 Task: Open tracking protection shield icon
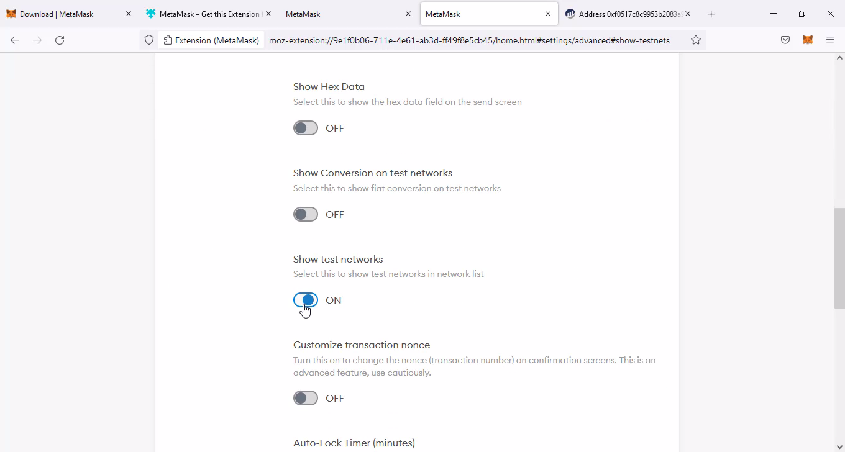[x=149, y=40]
